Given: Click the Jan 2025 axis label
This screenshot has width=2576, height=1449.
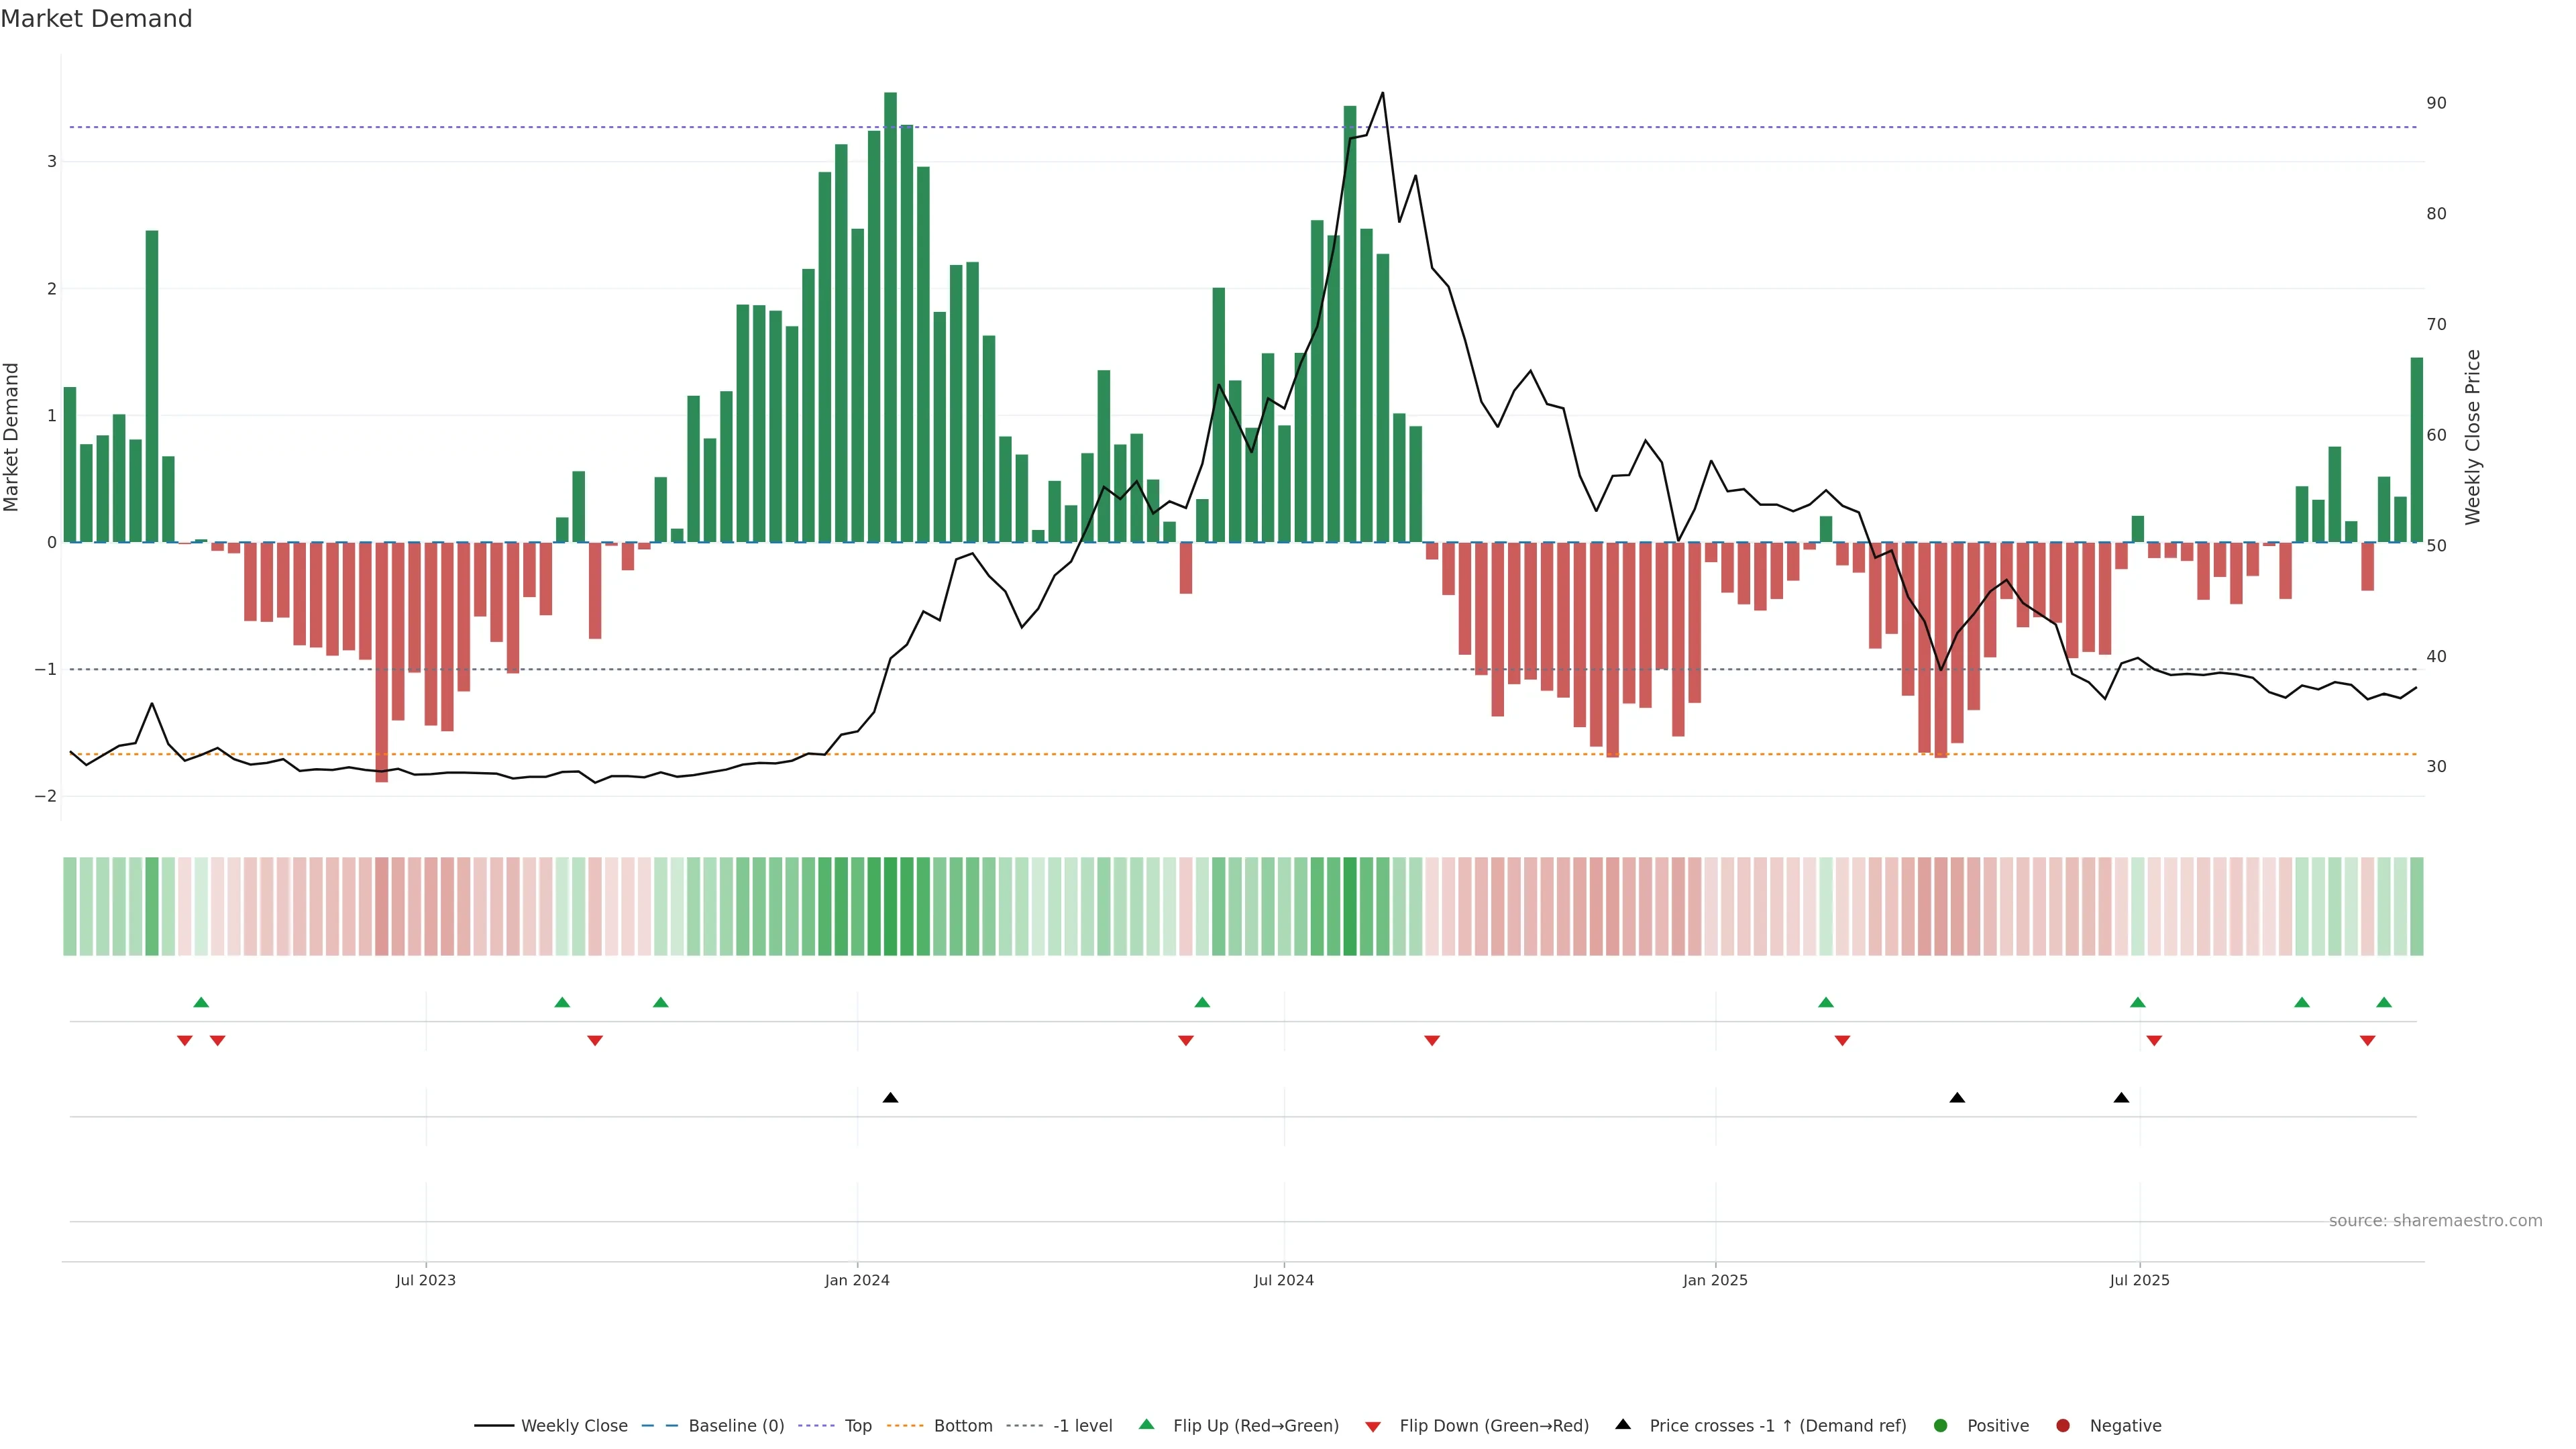Looking at the screenshot, I should (x=1715, y=1280).
